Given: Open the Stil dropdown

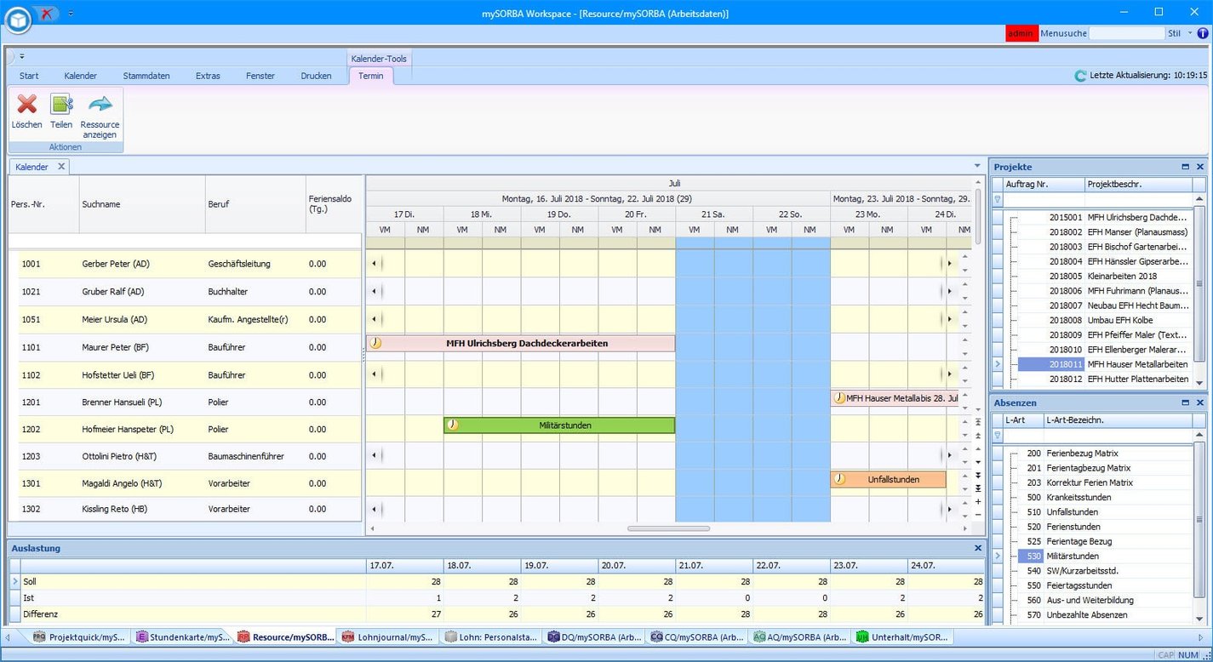Looking at the screenshot, I should pyautogui.click(x=1190, y=33).
